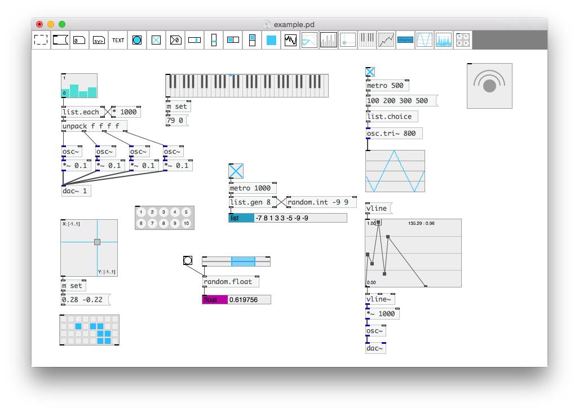The image size is (579, 412).
Task: Pick the four-button matrix tool
Action: [463, 40]
